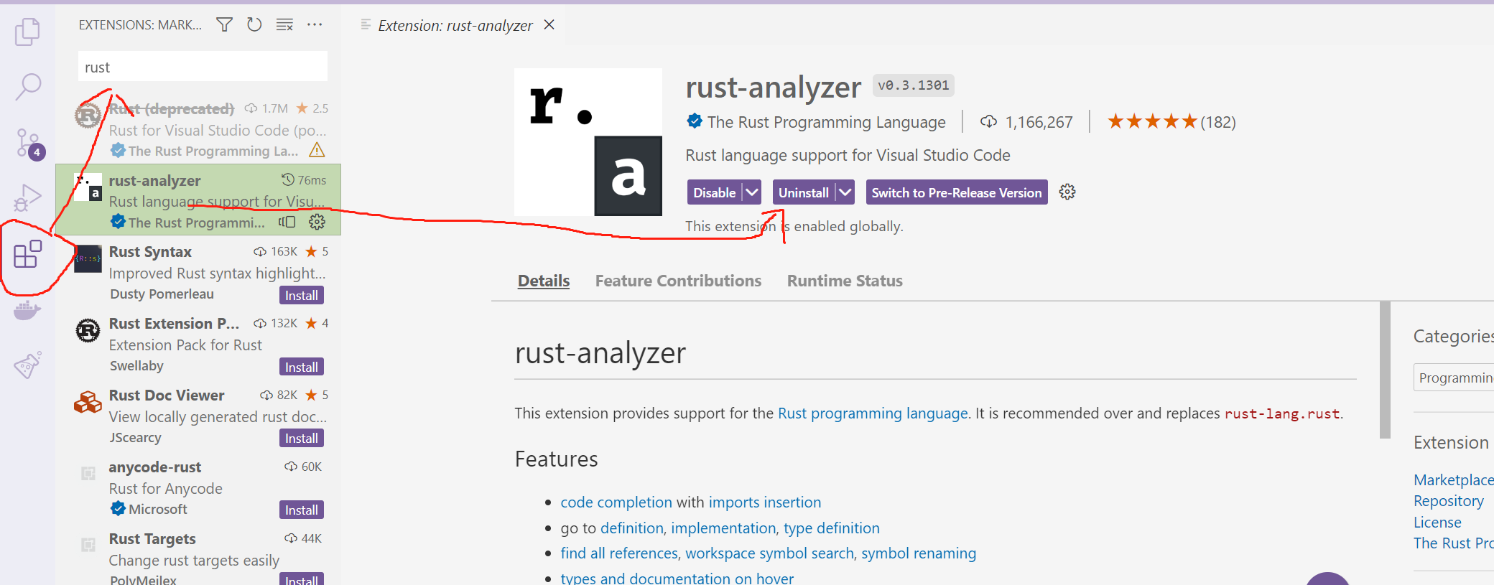The height and width of the screenshot is (585, 1494).
Task: Open the find all references link
Action: pyautogui.click(x=619, y=553)
